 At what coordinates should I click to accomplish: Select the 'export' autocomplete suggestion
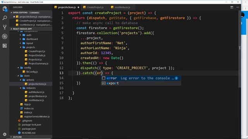coord(141,83)
